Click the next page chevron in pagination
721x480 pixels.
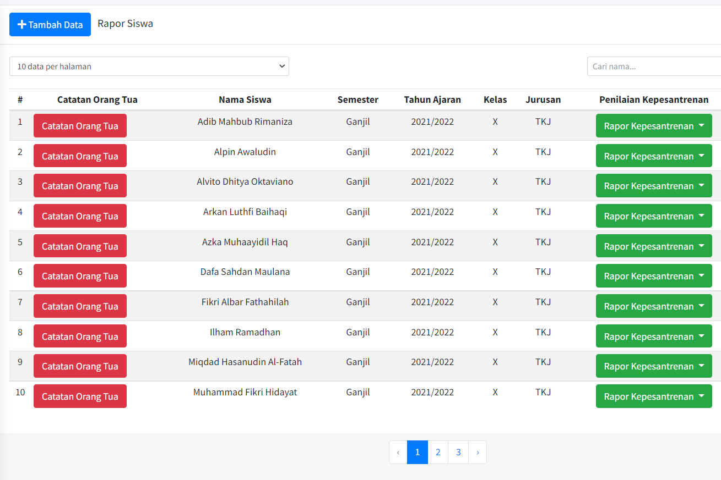478,452
